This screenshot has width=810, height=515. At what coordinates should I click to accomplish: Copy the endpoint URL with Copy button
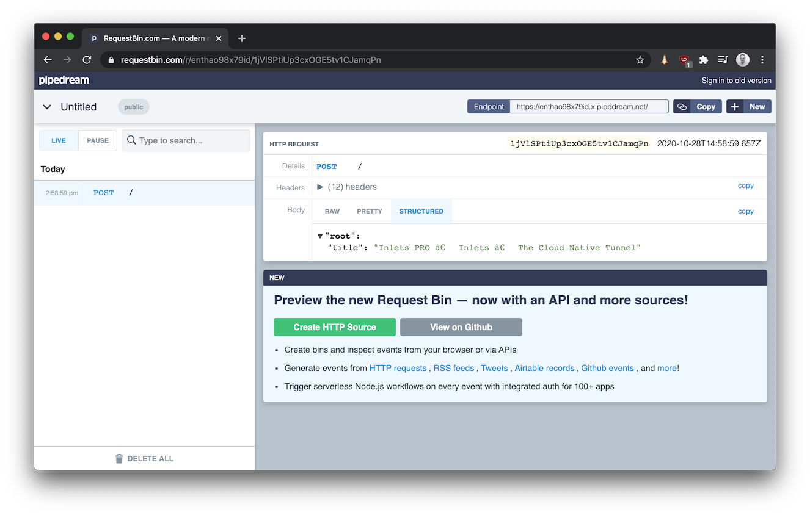click(698, 107)
